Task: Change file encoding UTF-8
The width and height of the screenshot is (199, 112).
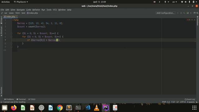Action: [183, 102]
